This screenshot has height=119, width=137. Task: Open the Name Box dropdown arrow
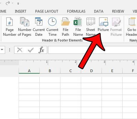(2, 50)
